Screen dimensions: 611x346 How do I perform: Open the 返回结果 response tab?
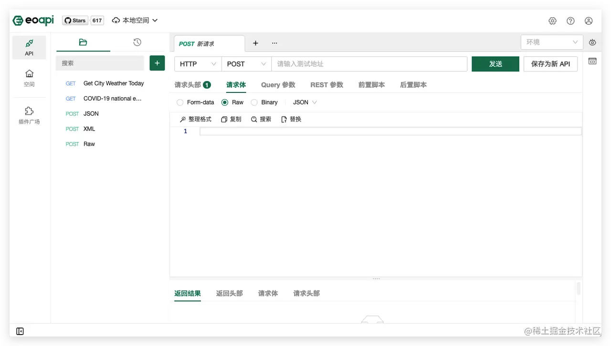coord(188,294)
